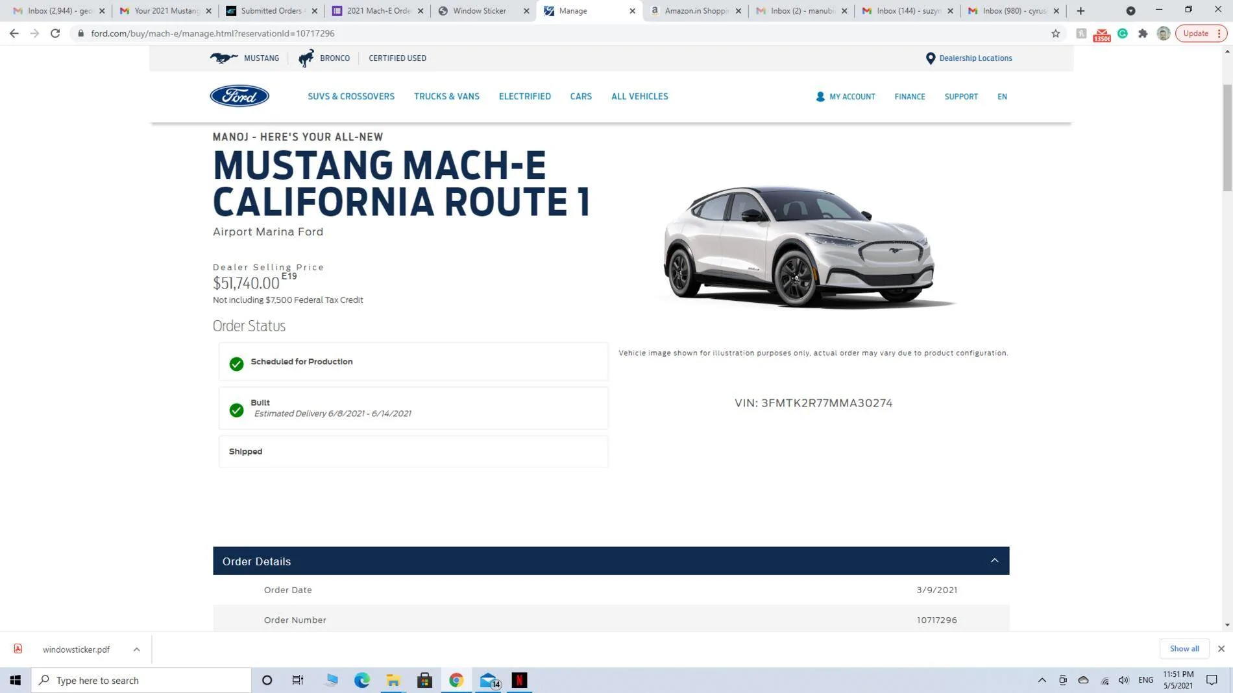Open the All Vehicles menu
This screenshot has width=1233, height=693.
tap(639, 97)
